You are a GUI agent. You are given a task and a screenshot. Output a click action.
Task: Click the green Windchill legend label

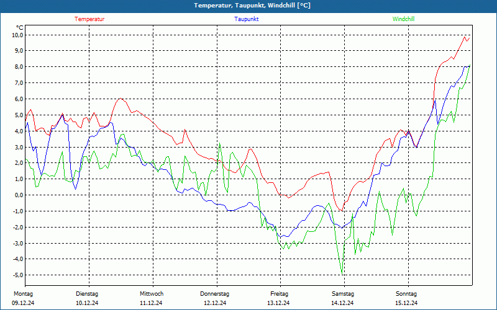click(403, 19)
